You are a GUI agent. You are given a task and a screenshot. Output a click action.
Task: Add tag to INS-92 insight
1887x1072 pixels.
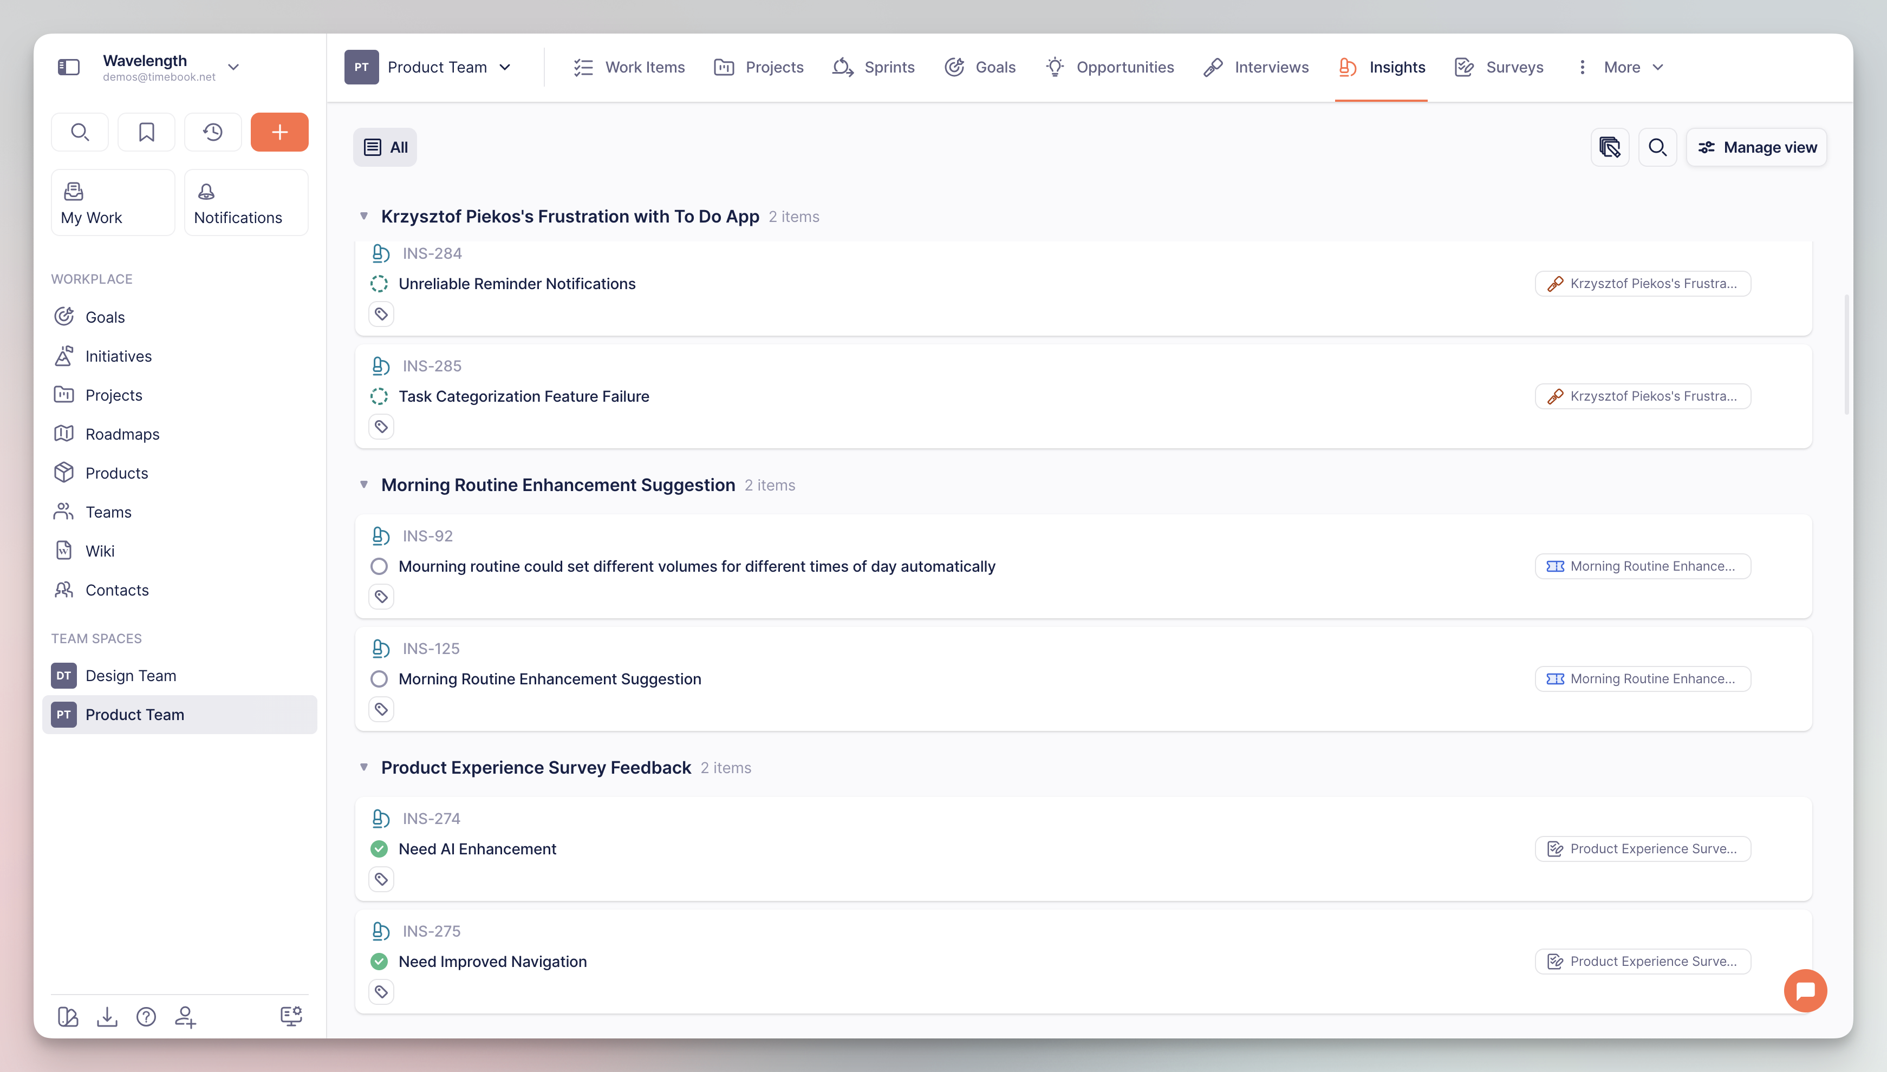pos(381,597)
